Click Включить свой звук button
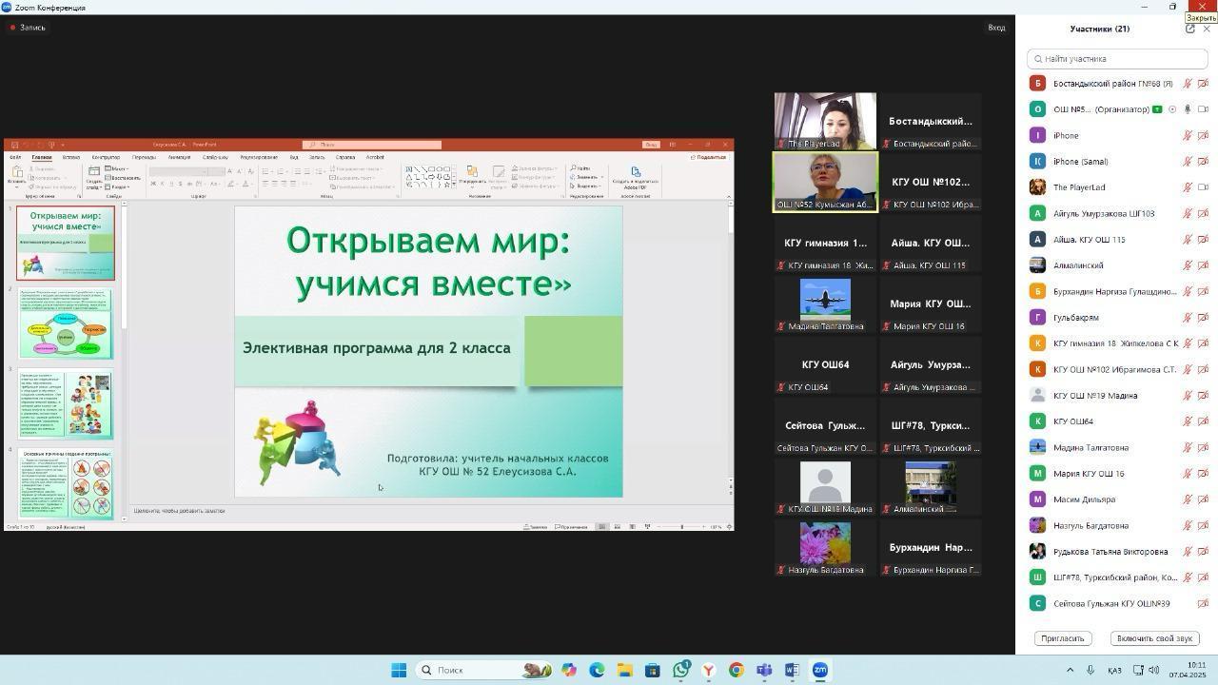This screenshot has width=1218, height=685. [x=1153, y=638]
